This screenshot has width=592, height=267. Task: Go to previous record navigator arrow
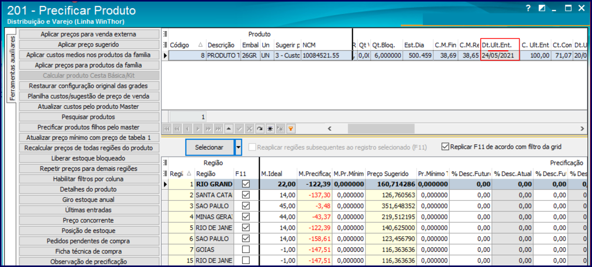[188, 129]
